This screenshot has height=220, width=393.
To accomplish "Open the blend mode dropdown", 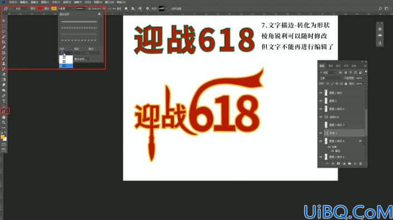I will pyautogui.click(x=331, y=78).
